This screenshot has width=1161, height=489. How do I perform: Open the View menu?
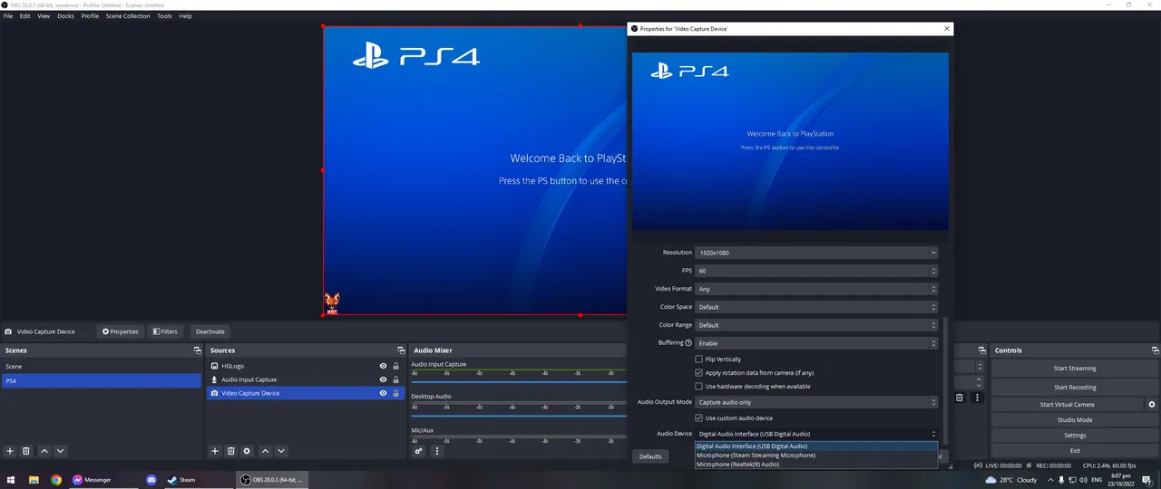[x=44, y=16]
